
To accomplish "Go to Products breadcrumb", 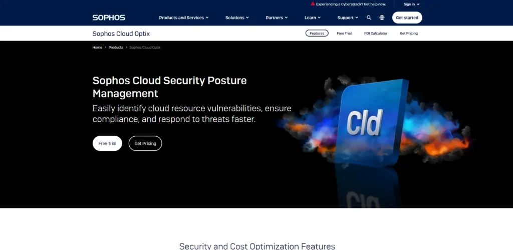I will click(116, 48).
